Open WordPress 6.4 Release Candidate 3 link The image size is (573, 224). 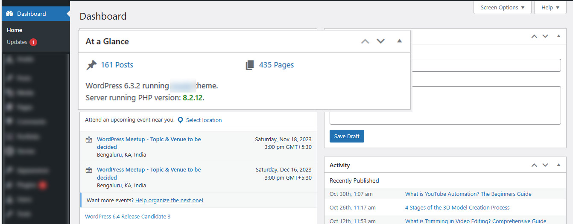[x=128, y=216]
